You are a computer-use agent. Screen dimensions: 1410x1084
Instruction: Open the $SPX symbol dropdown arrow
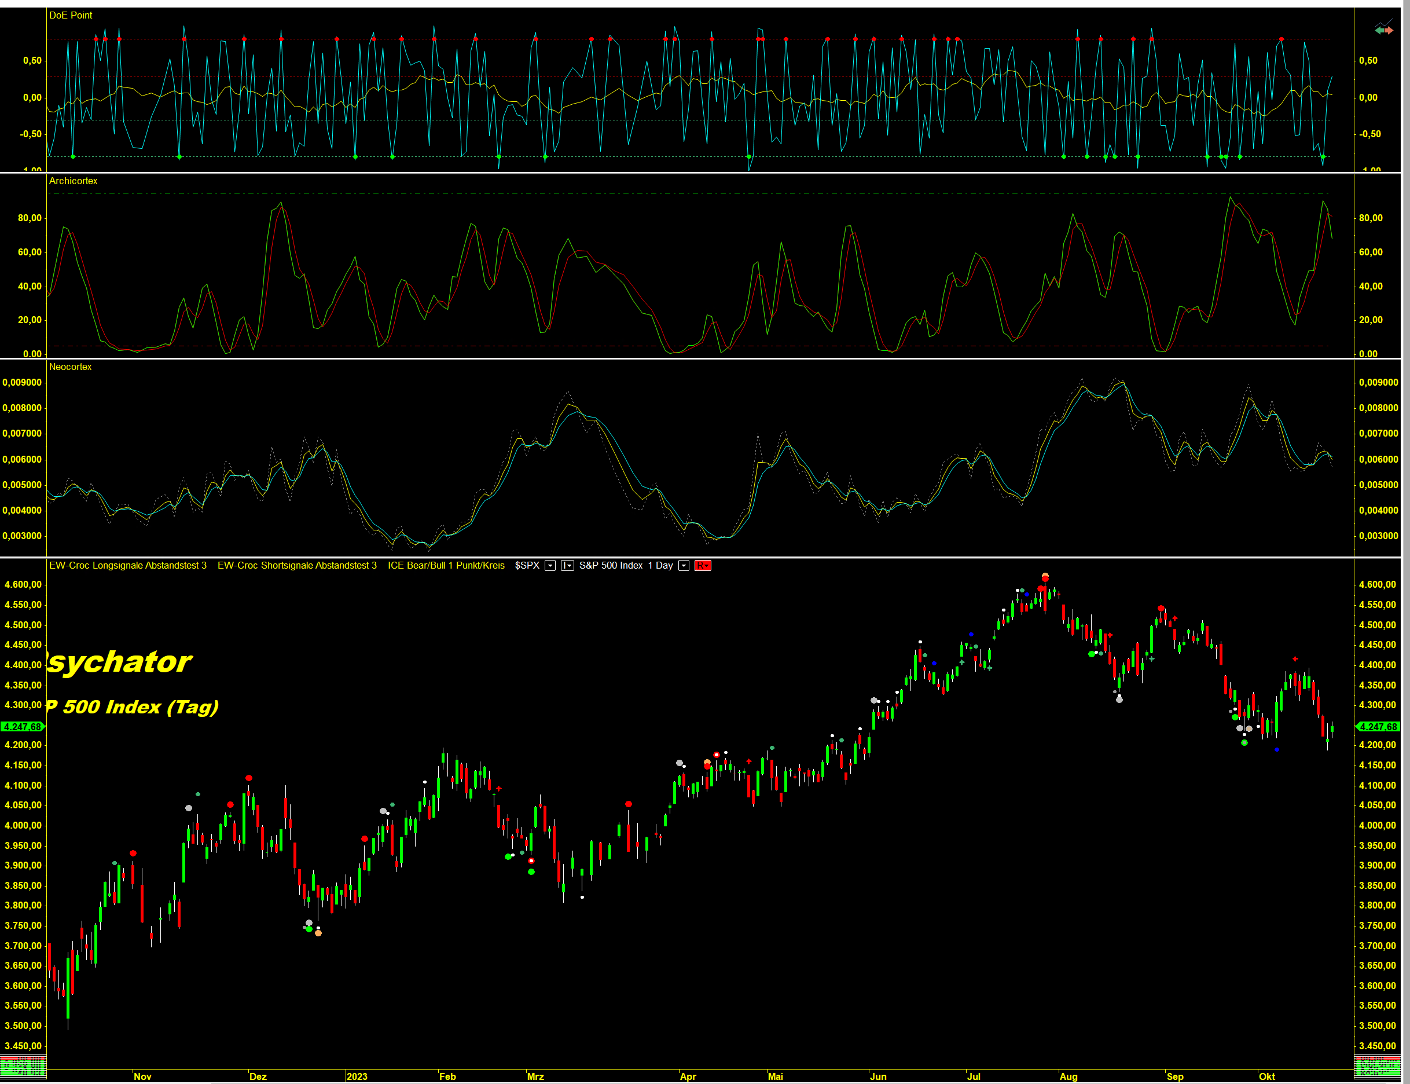[550, 566]
